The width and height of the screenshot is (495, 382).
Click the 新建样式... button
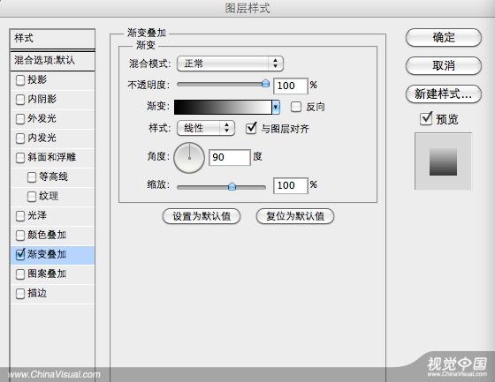(x=444, y=94)
